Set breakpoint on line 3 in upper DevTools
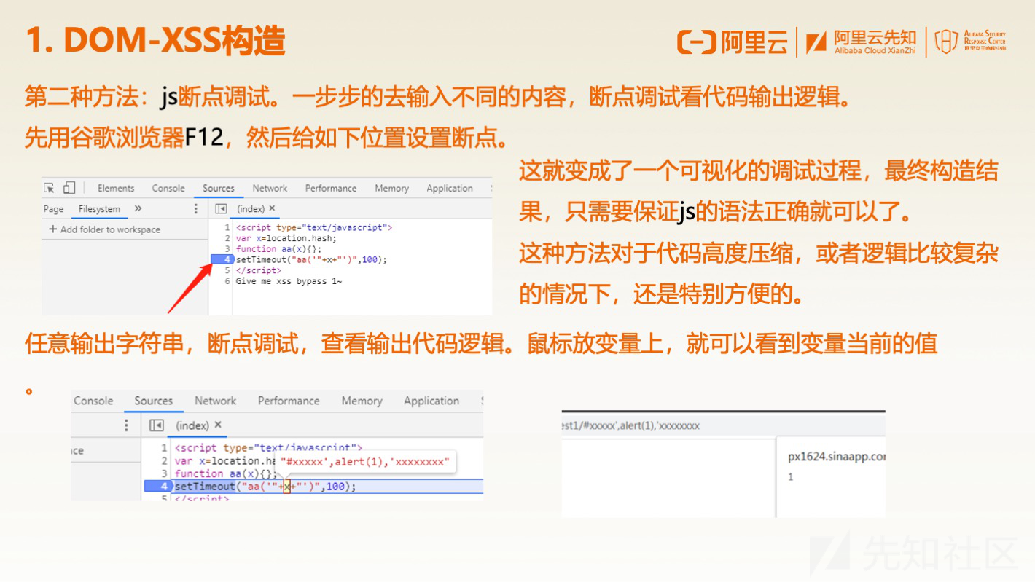Image resolution: width=1035 pixels, height=582 pixels. pos(227,249)
